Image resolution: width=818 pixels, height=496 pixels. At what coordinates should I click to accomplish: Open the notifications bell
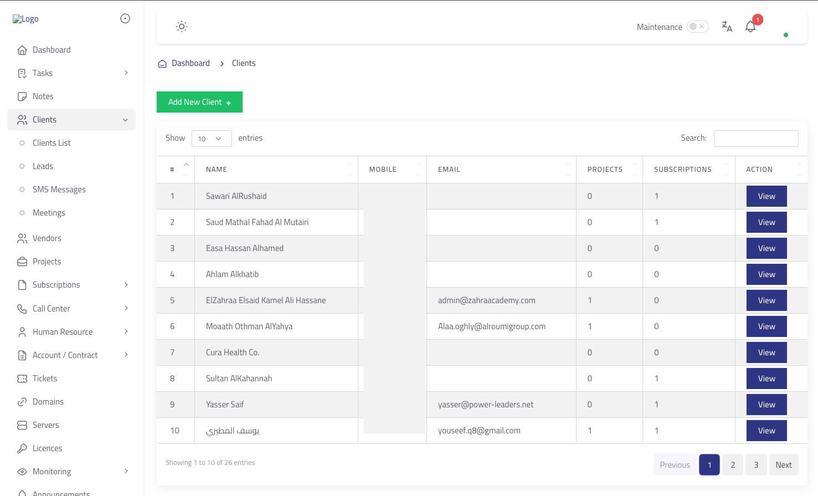pyautogui.click(x=750, y=27)
